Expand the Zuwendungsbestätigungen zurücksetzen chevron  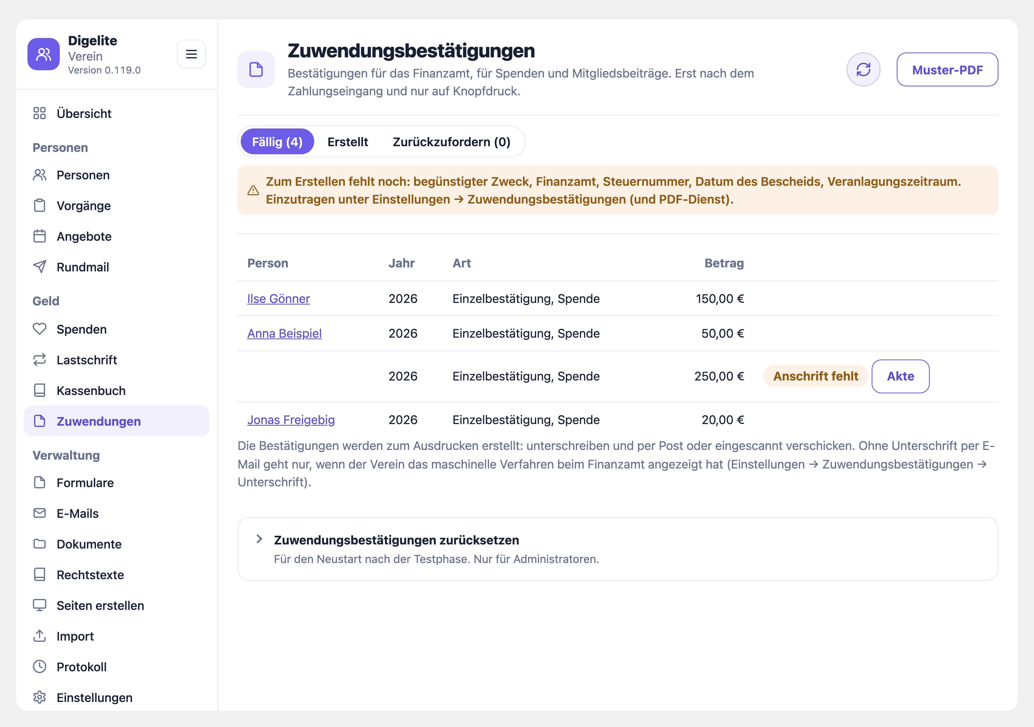click(x=259, y=539)
